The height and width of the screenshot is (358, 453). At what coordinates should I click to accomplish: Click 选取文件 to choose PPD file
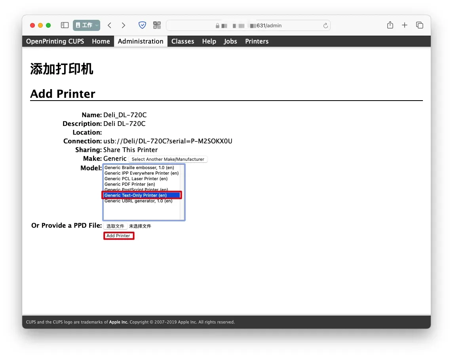[x=115, y=226]
